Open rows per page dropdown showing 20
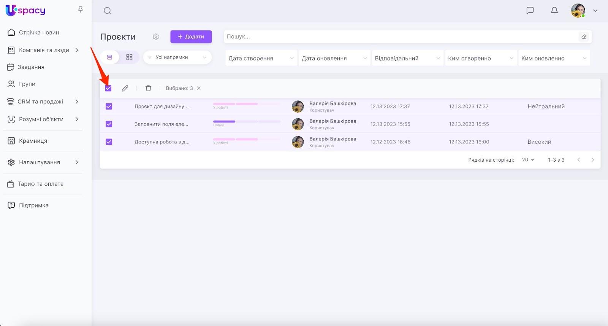608x326 pixels. (x=528, y=160)
